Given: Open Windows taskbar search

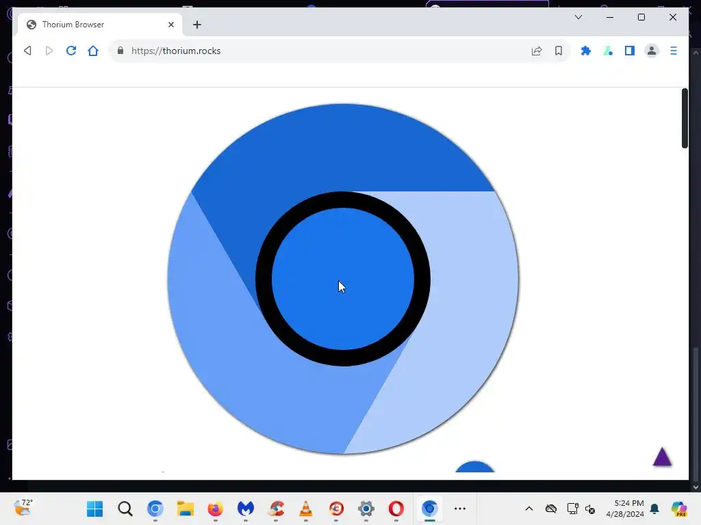Looking at the screenshot, I should click(125, 509).
